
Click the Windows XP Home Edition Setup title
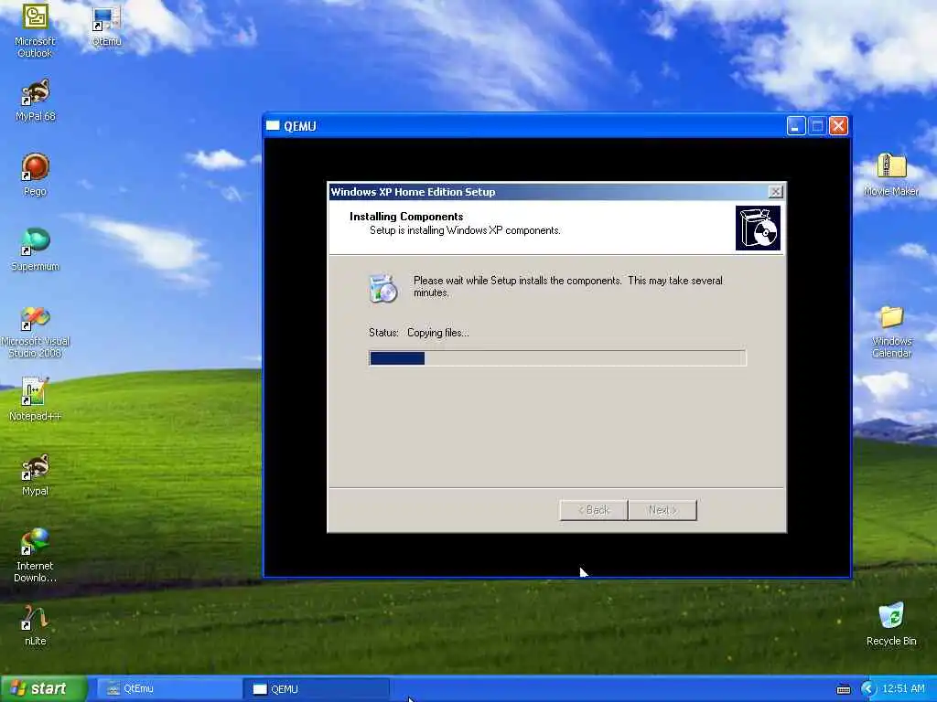(x=413, y=192)
